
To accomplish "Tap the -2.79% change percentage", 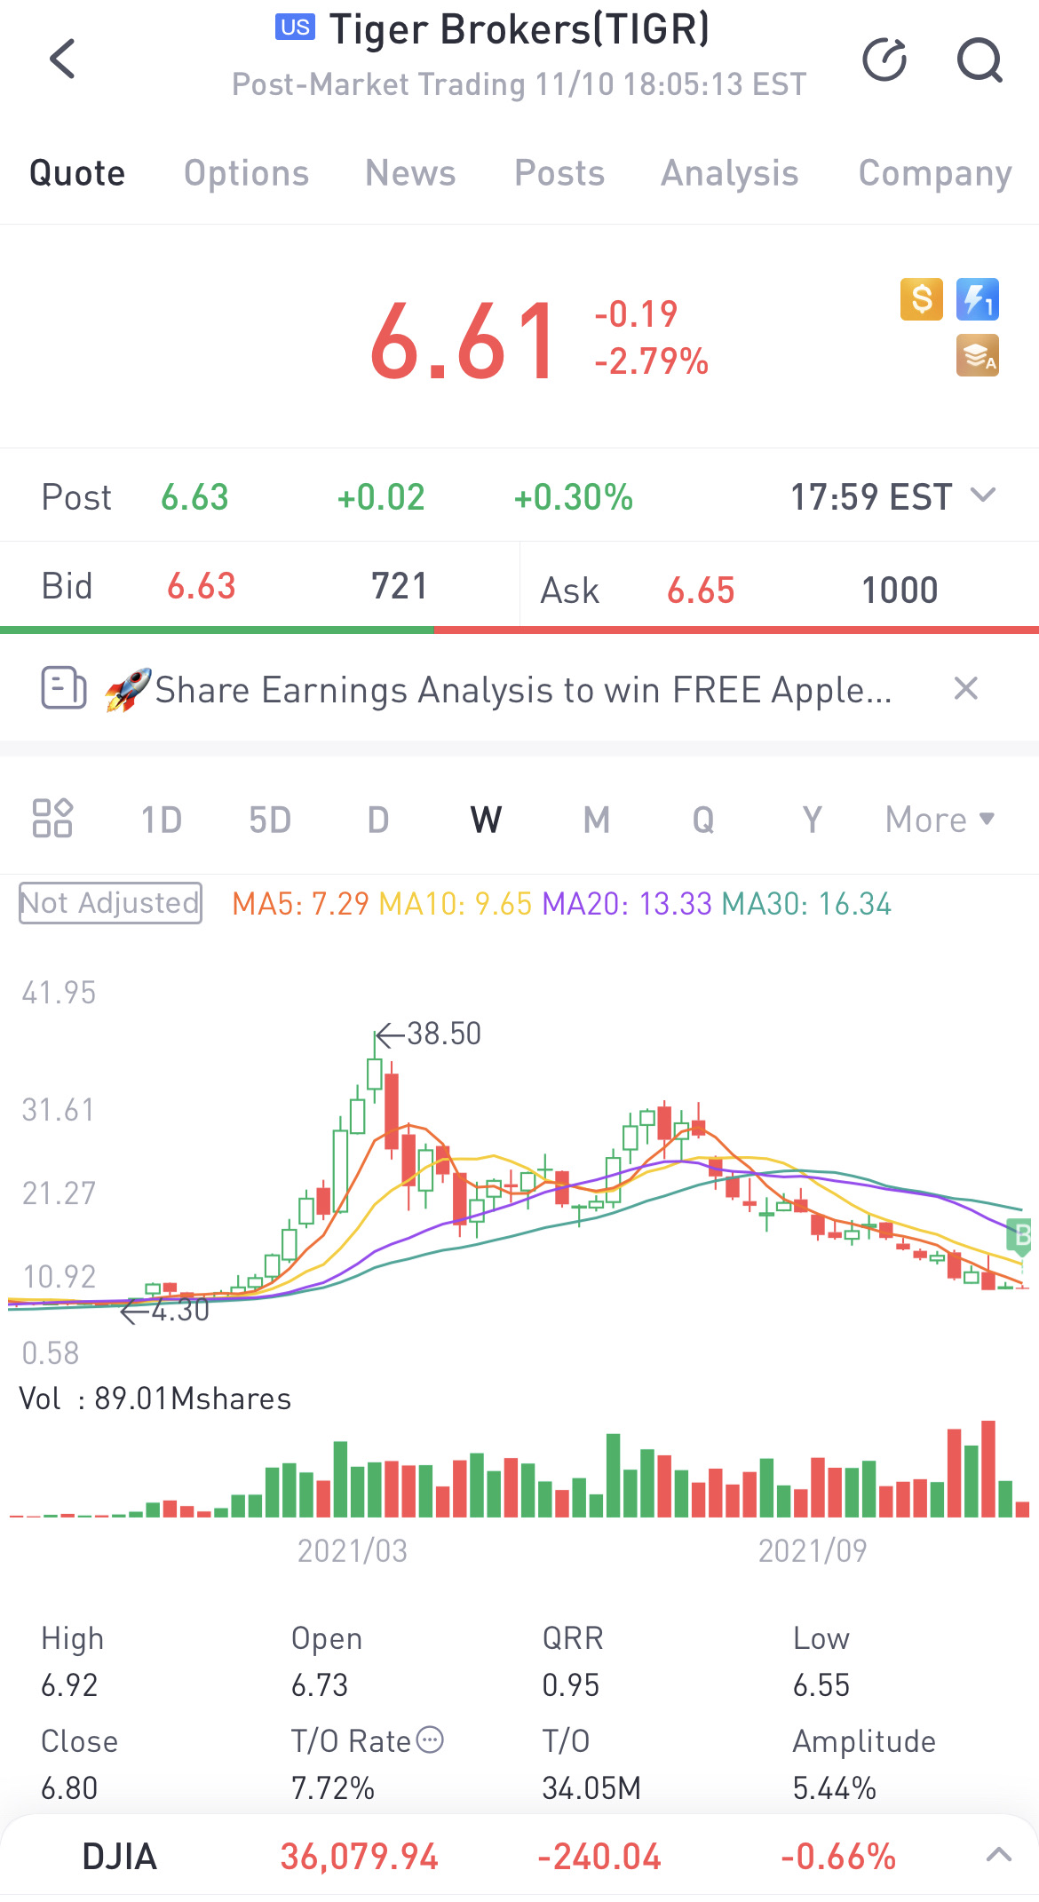I will click(x=652, y=361).
